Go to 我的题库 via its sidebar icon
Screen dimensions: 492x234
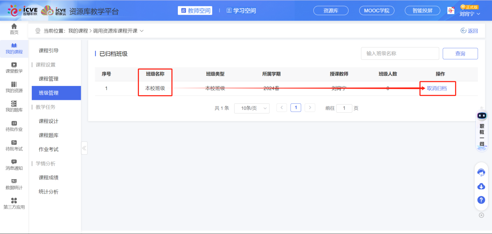(14, 108)
